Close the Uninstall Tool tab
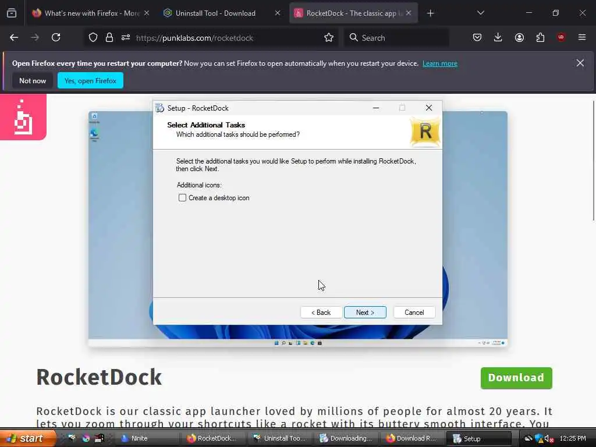The image size is (596, 447). click(x=278, y=13)
